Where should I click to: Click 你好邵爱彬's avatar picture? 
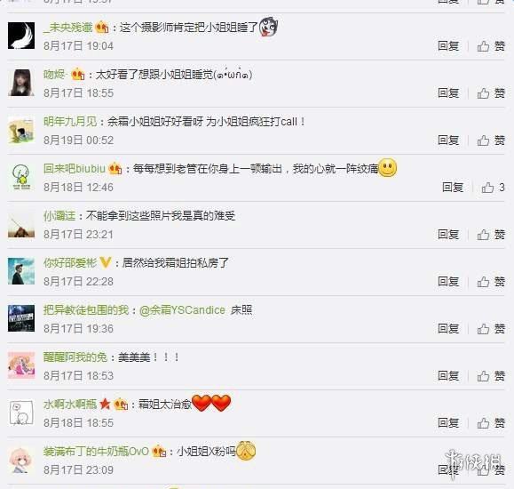coord(21,271)
